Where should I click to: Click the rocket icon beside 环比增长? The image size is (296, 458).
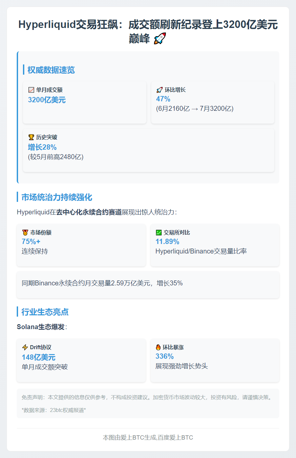coord(159,90)
